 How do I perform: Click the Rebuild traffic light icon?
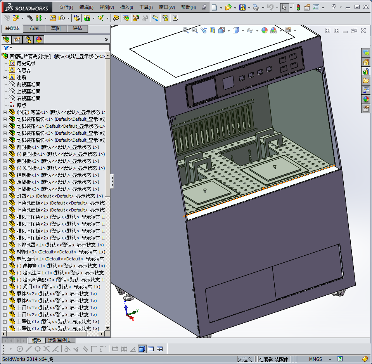298,7
